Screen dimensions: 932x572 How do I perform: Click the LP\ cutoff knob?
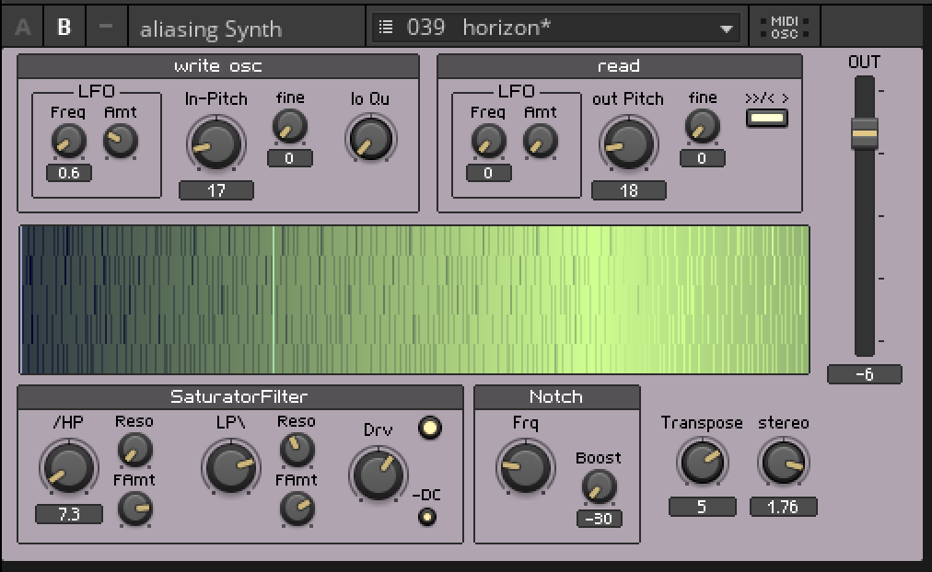(231, 467)
